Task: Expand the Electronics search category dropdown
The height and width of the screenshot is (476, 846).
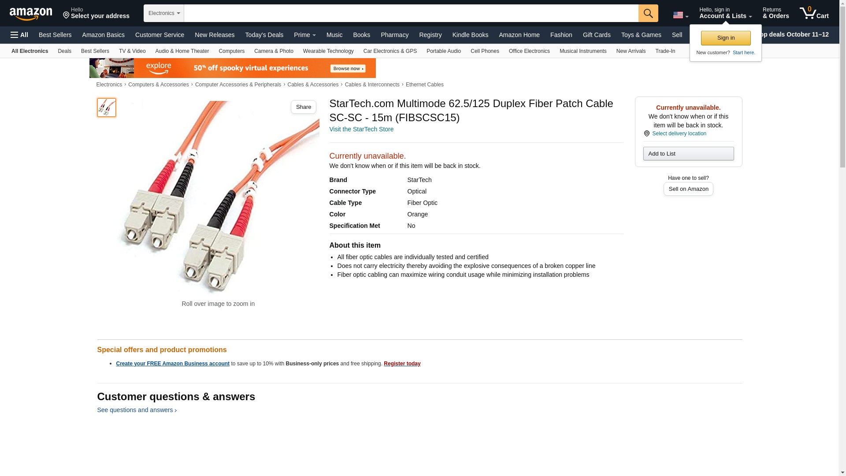Action: 164,13
